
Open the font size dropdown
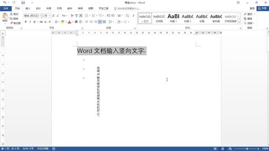click(x=50, y=16)
